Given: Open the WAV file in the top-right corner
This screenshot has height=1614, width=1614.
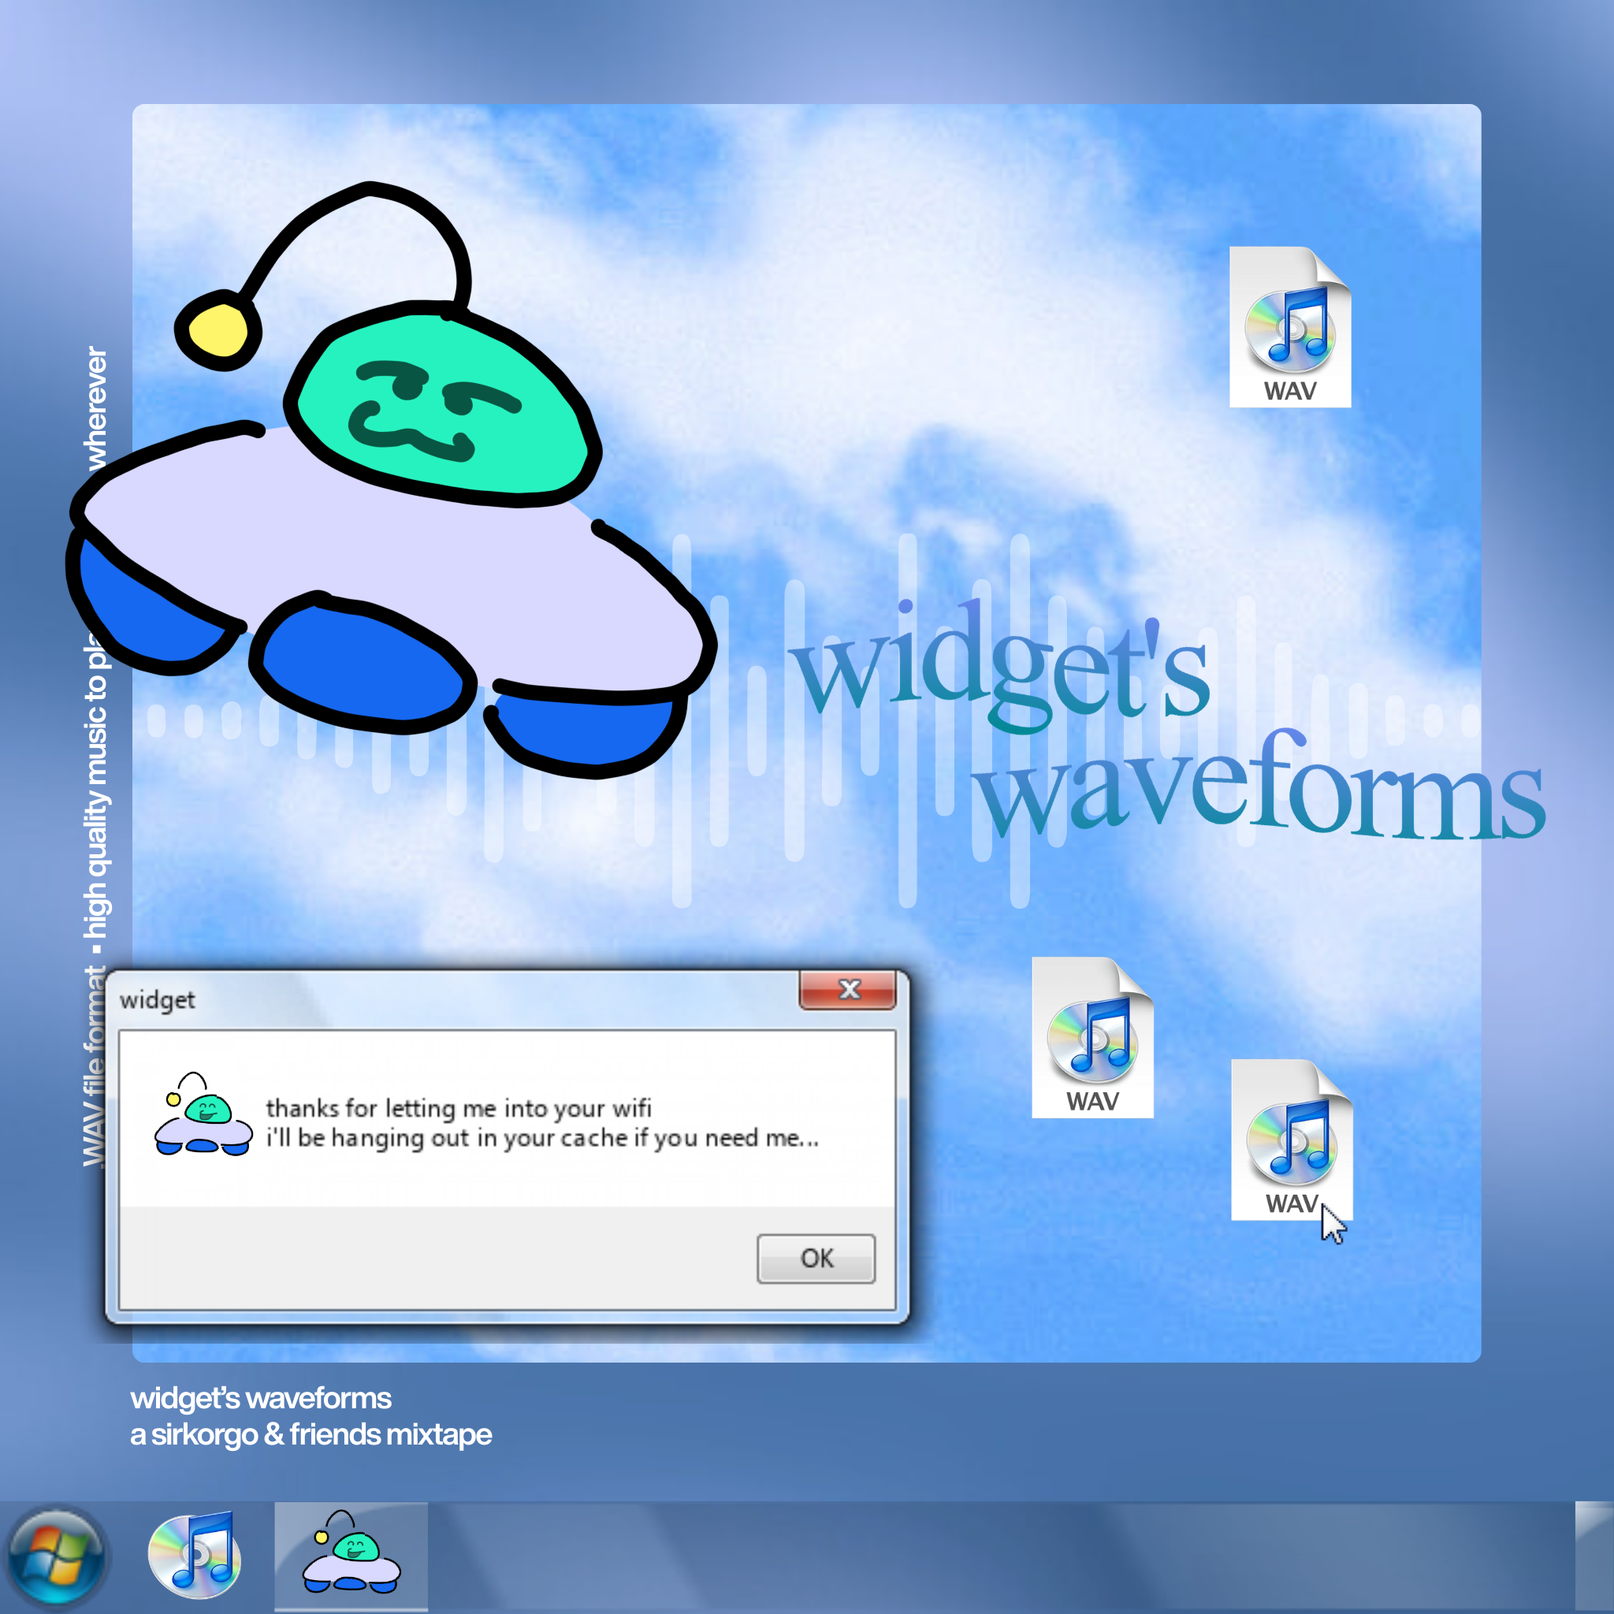Looking at the screenshot, I should point(1291,330).
